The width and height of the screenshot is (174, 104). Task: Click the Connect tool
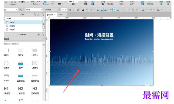point(46,3)
